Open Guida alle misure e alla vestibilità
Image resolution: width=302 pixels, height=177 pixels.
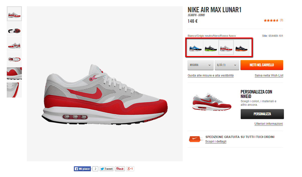211,75
